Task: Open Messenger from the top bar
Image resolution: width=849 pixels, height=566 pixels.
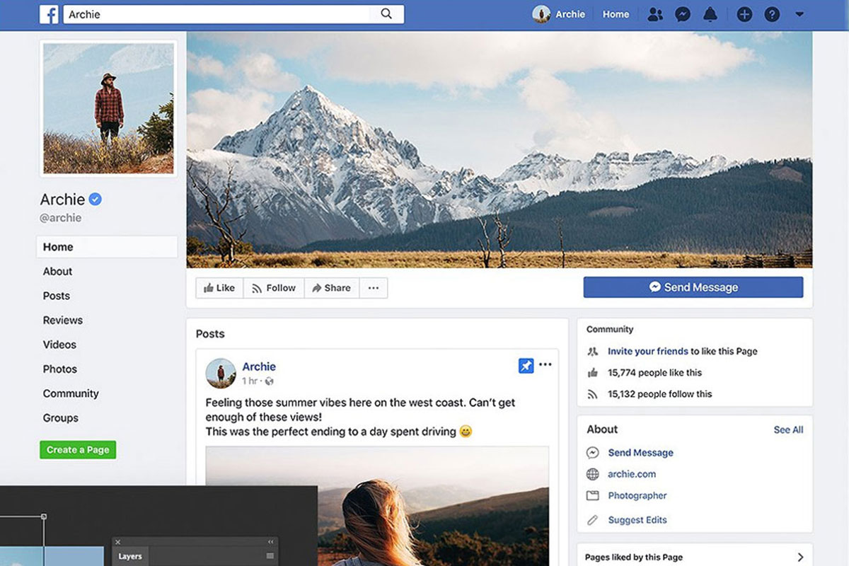Action: pos(682,14)
